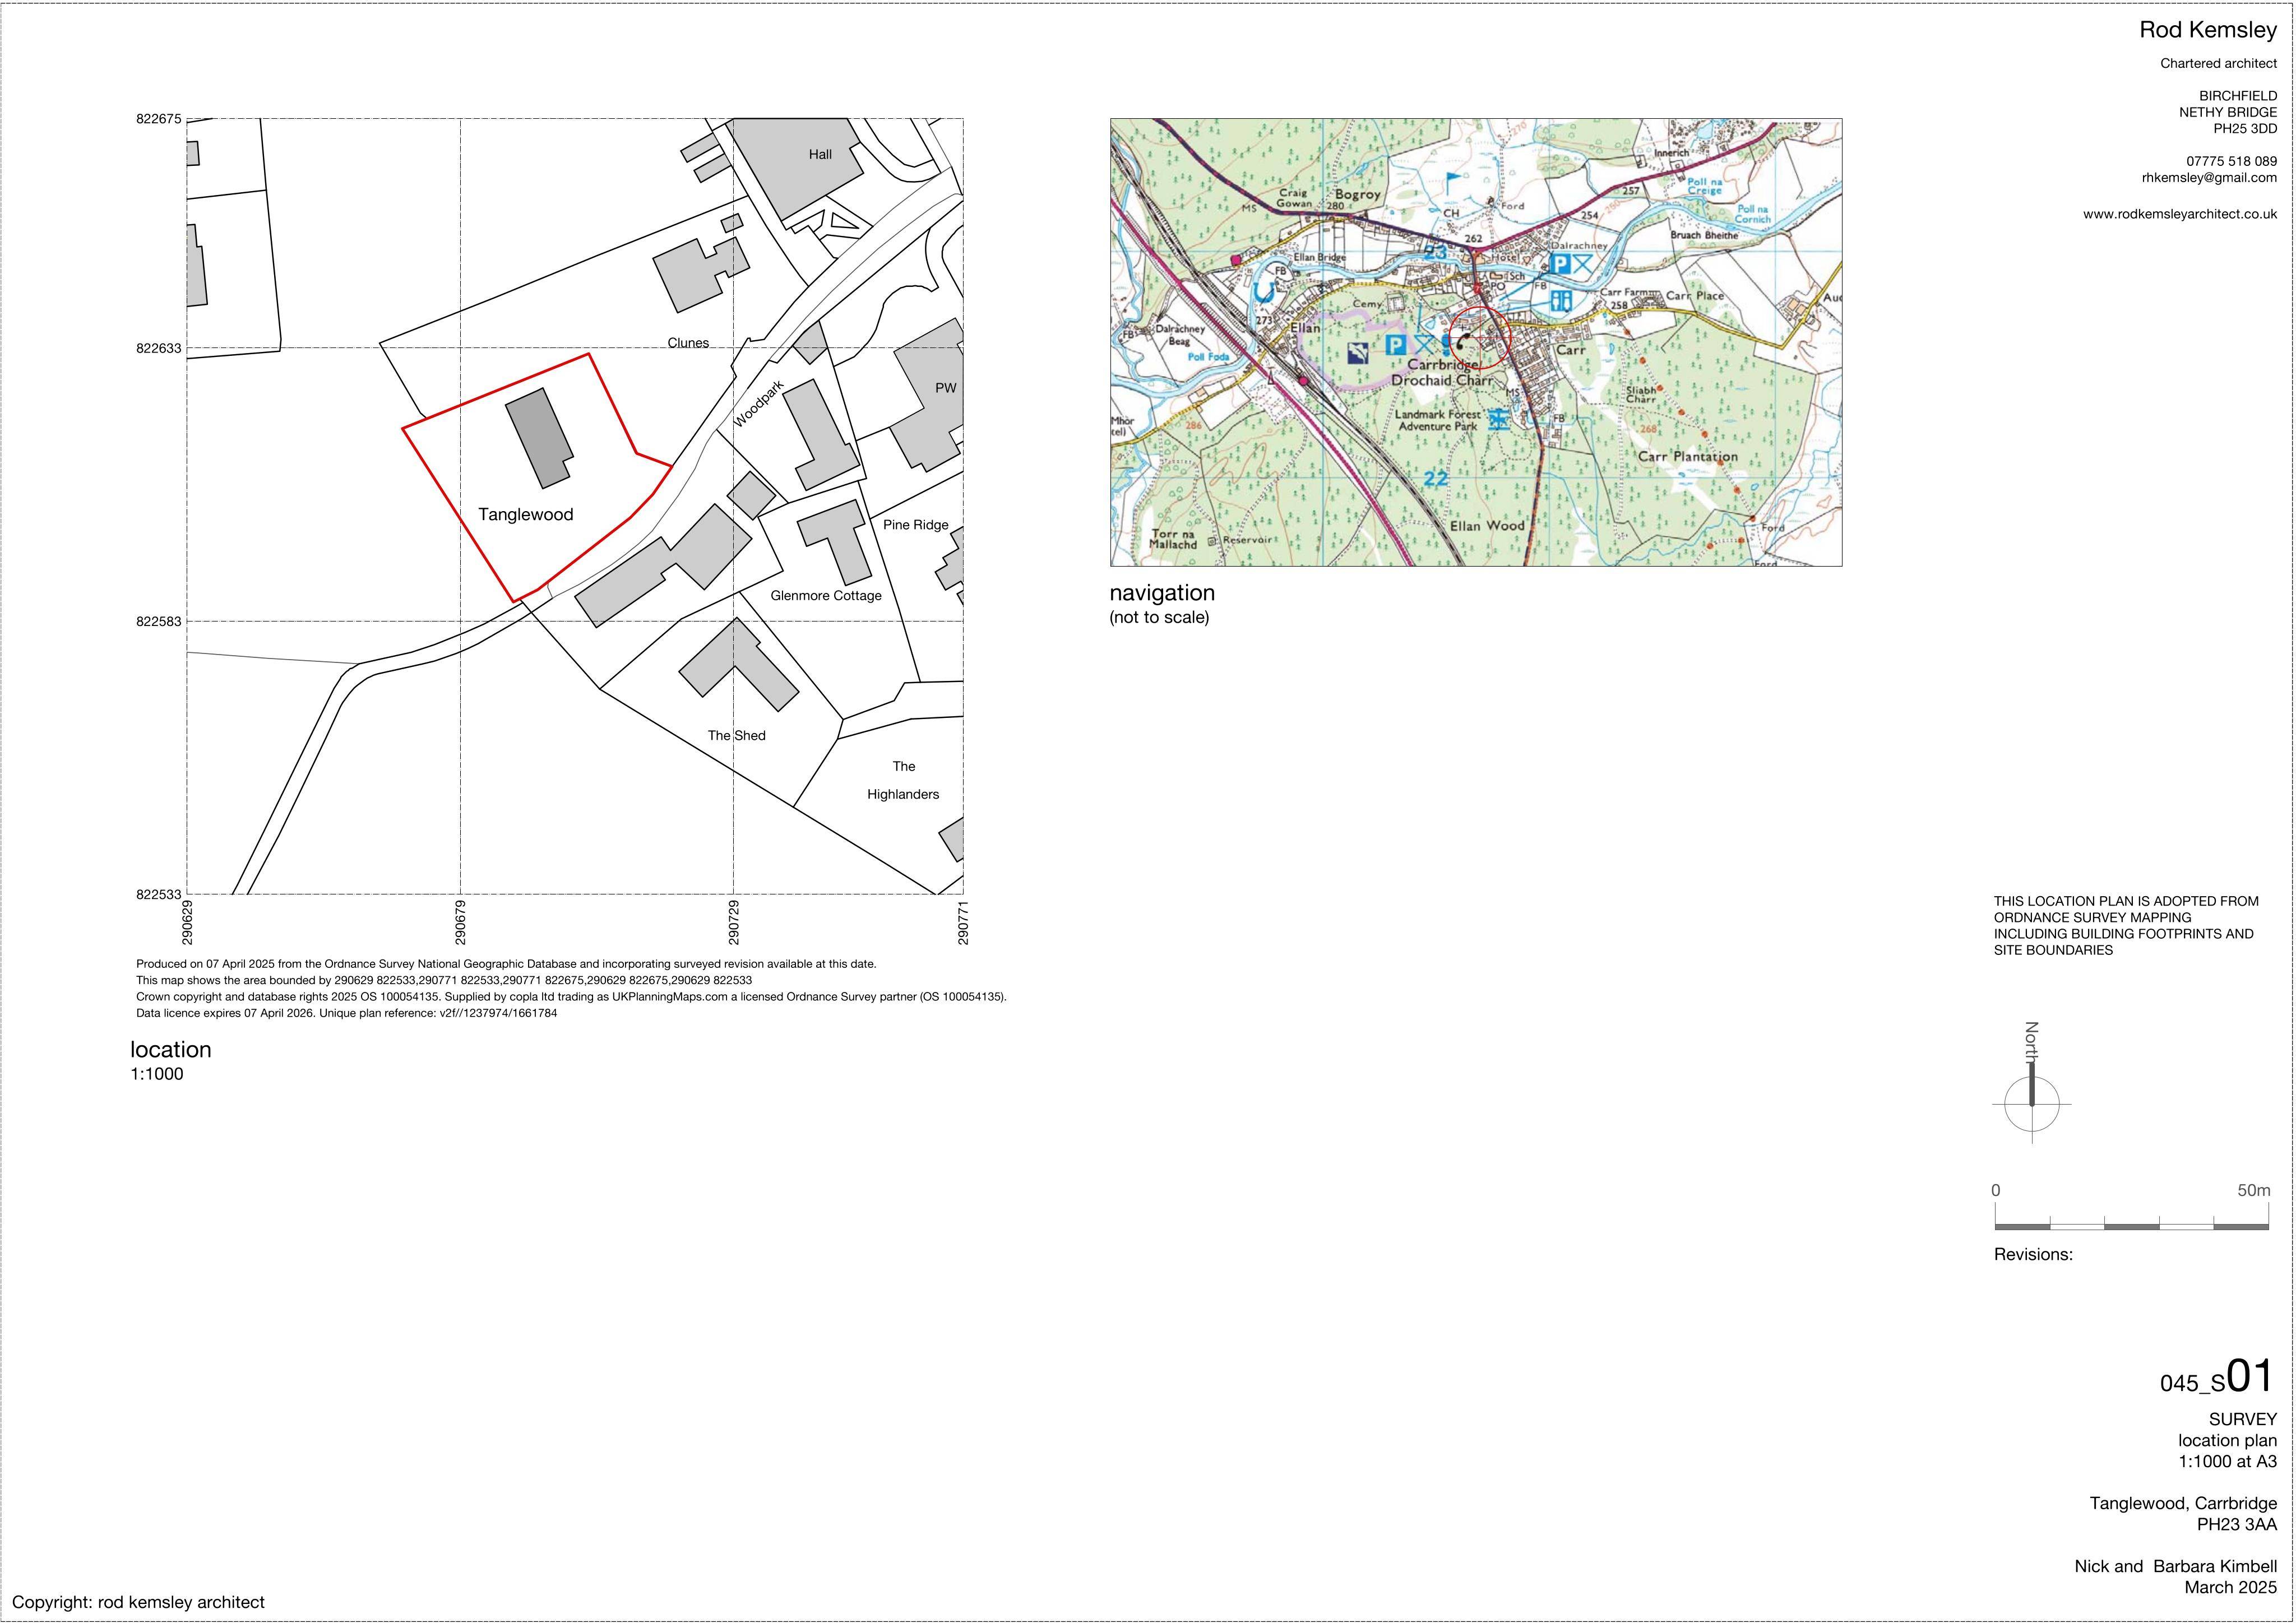The width and height of the screenshot is (2296, 1623).
Task: Click 'Carr Plantation' on navigation map
Action: [1688, 456]
